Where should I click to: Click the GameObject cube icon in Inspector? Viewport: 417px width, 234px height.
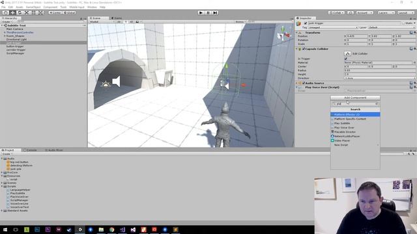click(298, 23)
